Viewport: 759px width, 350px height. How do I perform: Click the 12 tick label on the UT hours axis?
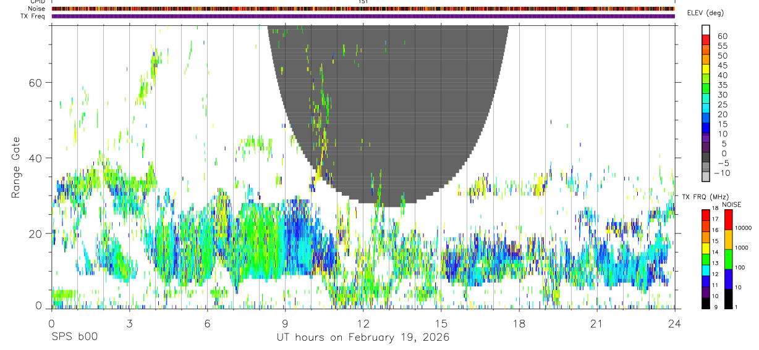click(363, 323)
